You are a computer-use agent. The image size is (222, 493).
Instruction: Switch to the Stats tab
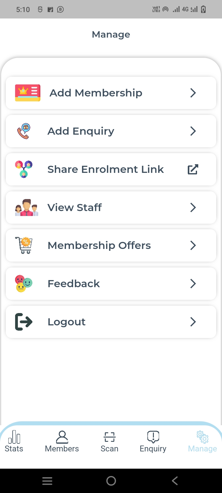click(x=14, y=441)
